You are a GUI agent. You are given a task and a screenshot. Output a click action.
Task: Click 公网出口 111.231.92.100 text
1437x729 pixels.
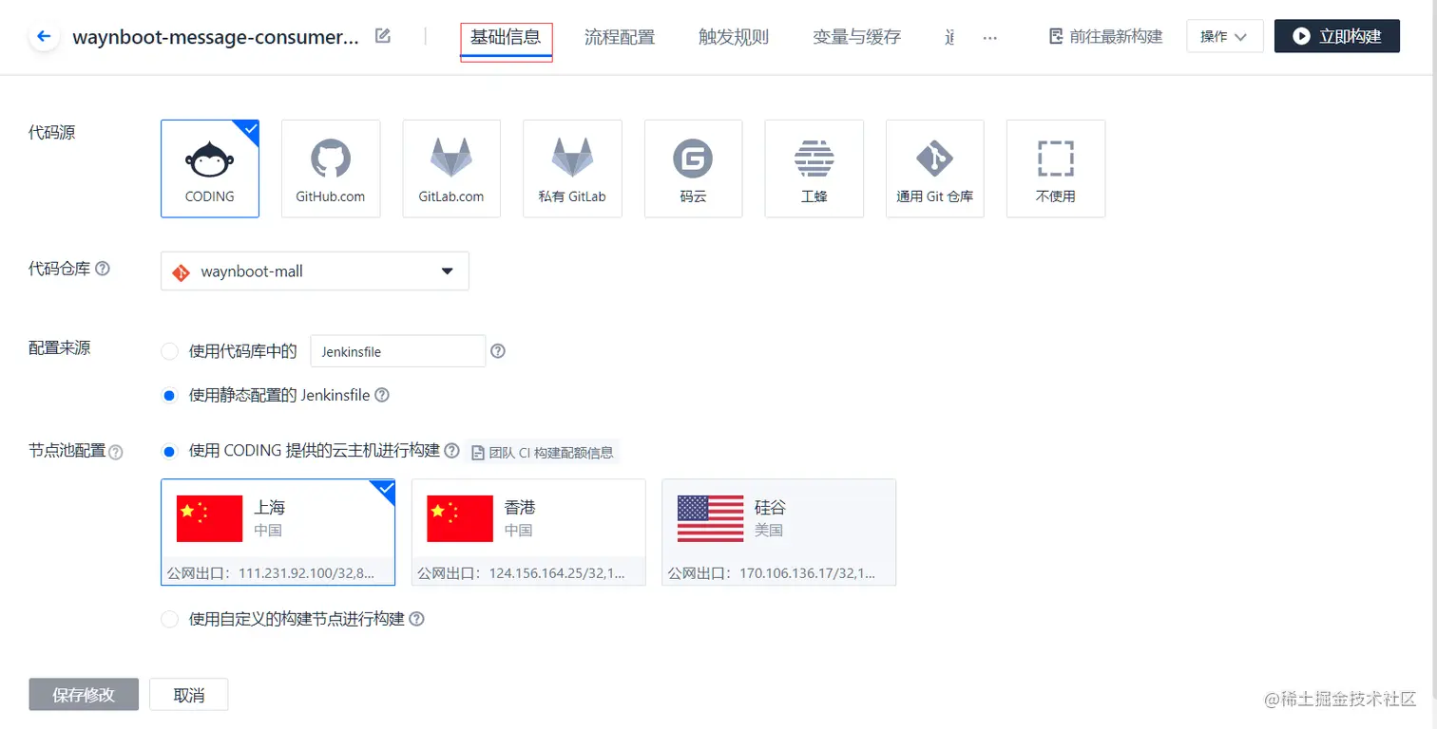(271, 573)
